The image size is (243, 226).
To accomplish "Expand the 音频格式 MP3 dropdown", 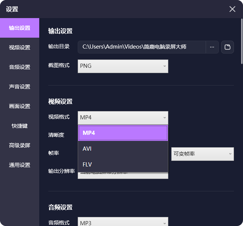I will click(123, 221).
